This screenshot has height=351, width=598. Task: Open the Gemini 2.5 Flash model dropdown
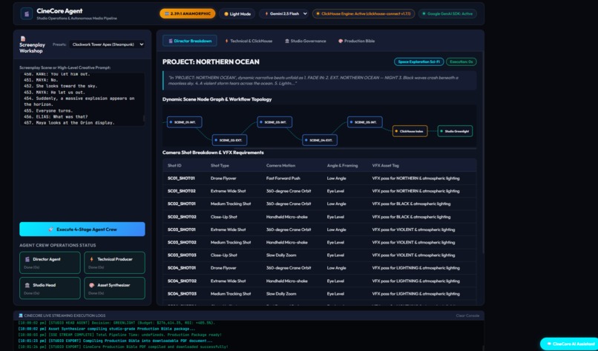click(x=283, y=14)
